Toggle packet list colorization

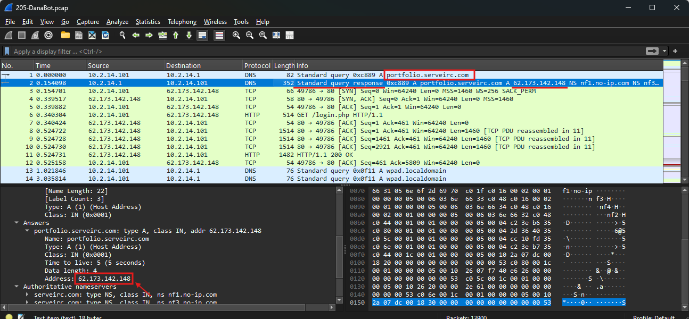(219, 35)
